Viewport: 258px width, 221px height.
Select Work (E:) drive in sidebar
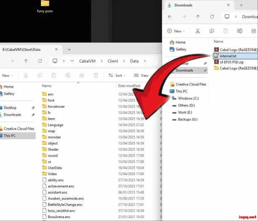tap(185, 112)
